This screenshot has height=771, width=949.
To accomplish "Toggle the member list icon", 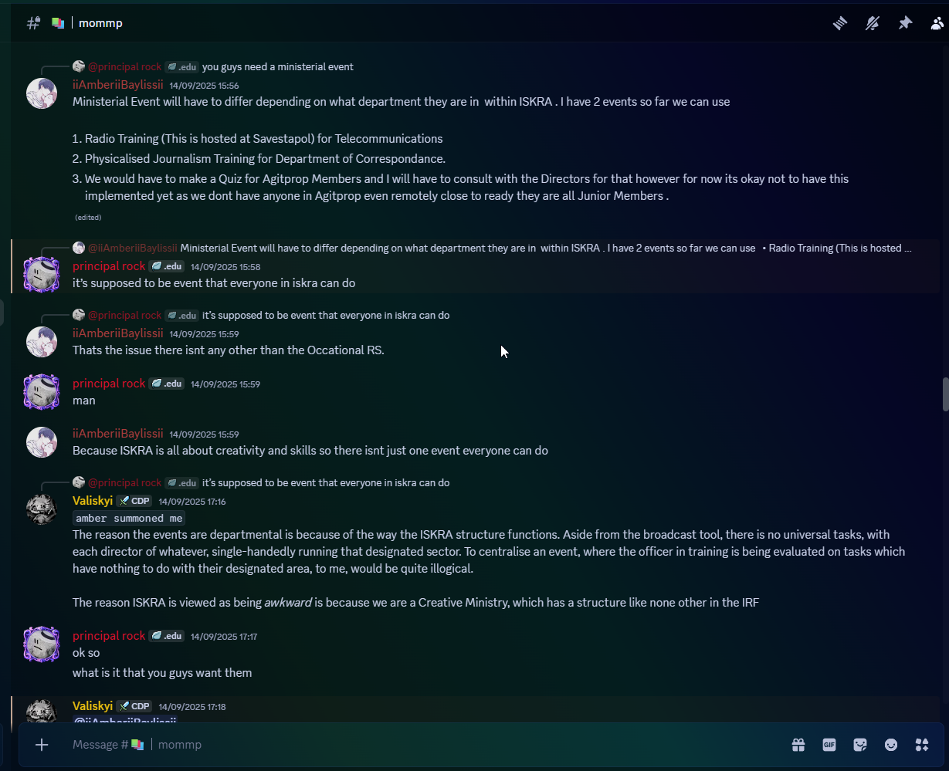I will coord(937,23).
